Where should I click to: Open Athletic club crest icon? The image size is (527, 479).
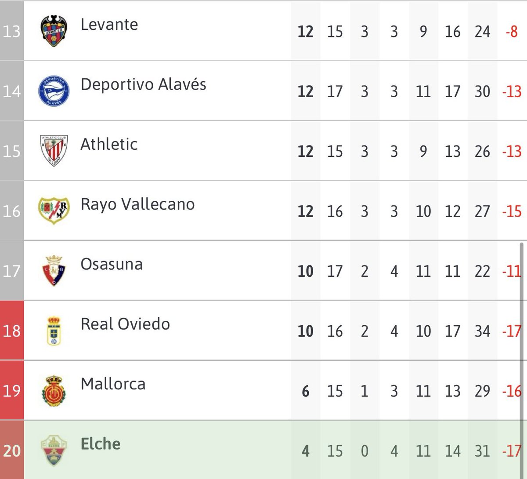54,151
